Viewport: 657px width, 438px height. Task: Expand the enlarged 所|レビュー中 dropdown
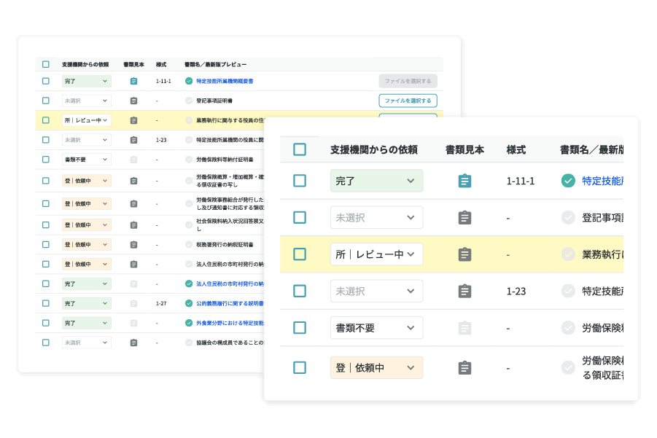[376, 254]
